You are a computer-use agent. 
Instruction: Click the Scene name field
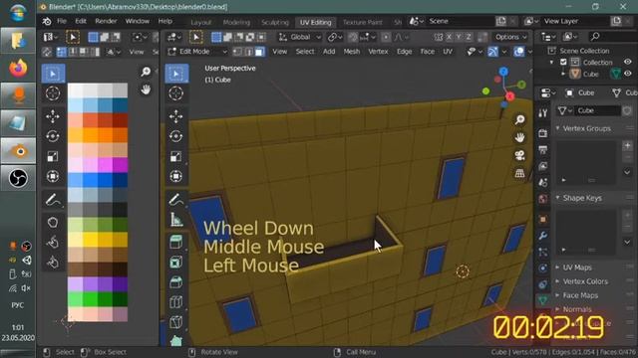tap(460, 21)
